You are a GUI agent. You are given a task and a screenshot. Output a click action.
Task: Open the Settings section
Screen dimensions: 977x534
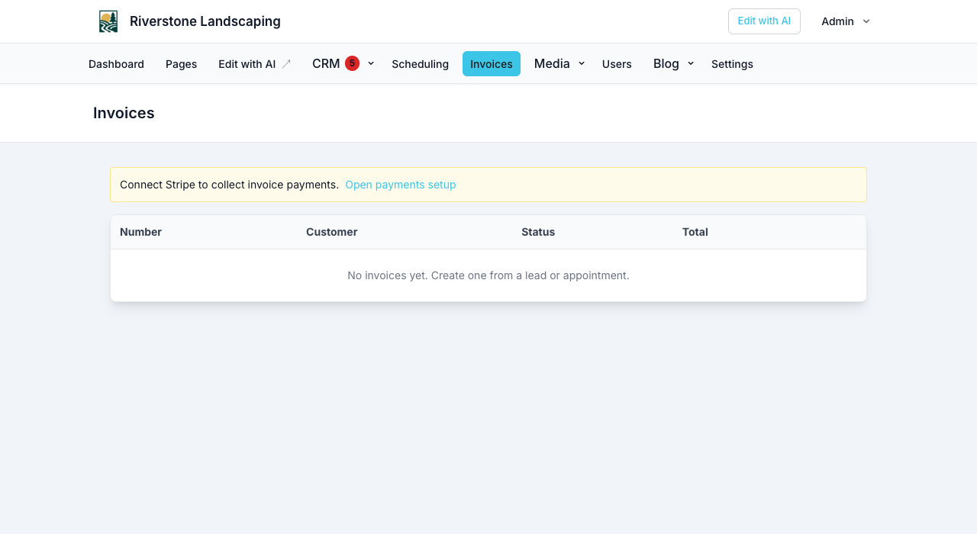(x=732, y=64)
